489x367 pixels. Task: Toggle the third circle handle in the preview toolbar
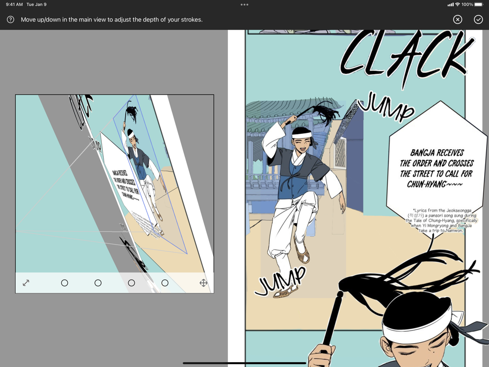pos(131,283)
